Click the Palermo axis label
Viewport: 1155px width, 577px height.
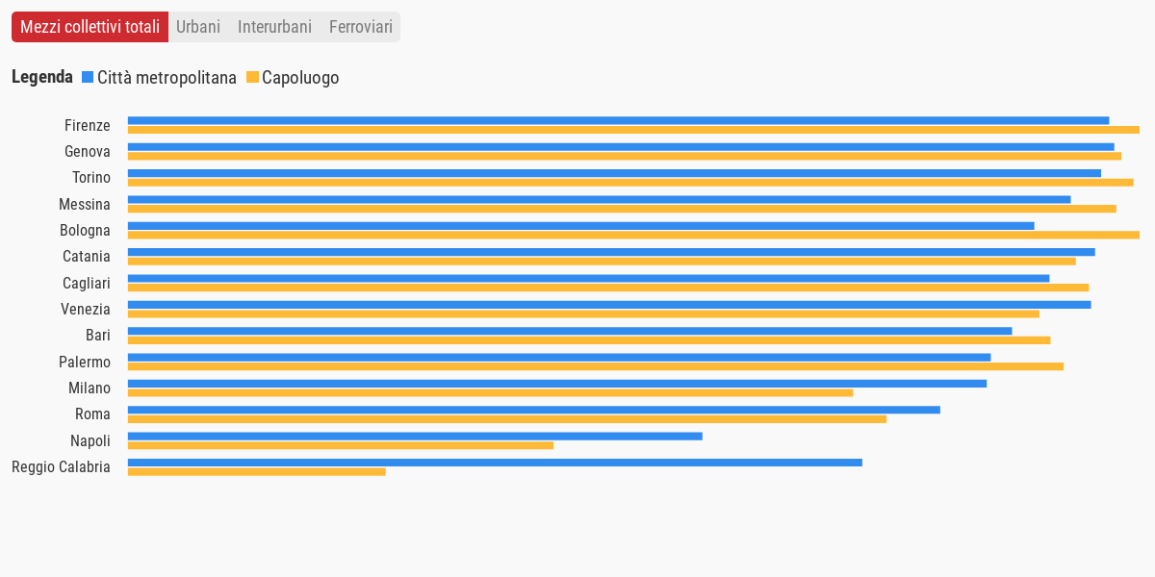[x=85, y=363]
